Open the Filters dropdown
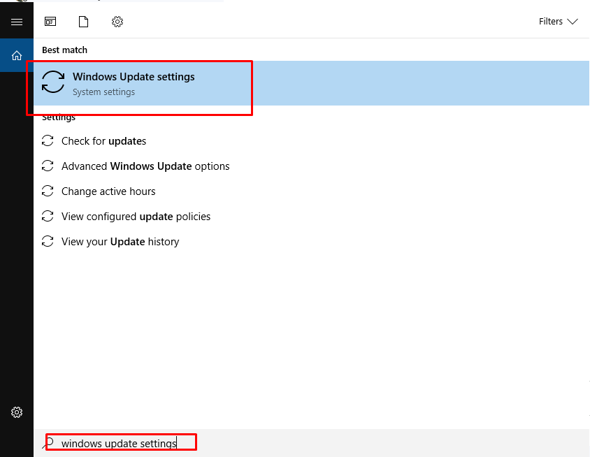 (558, 22)
